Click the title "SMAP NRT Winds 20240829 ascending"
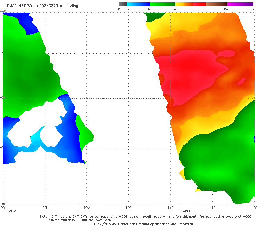257x226 pixels. 42,6
